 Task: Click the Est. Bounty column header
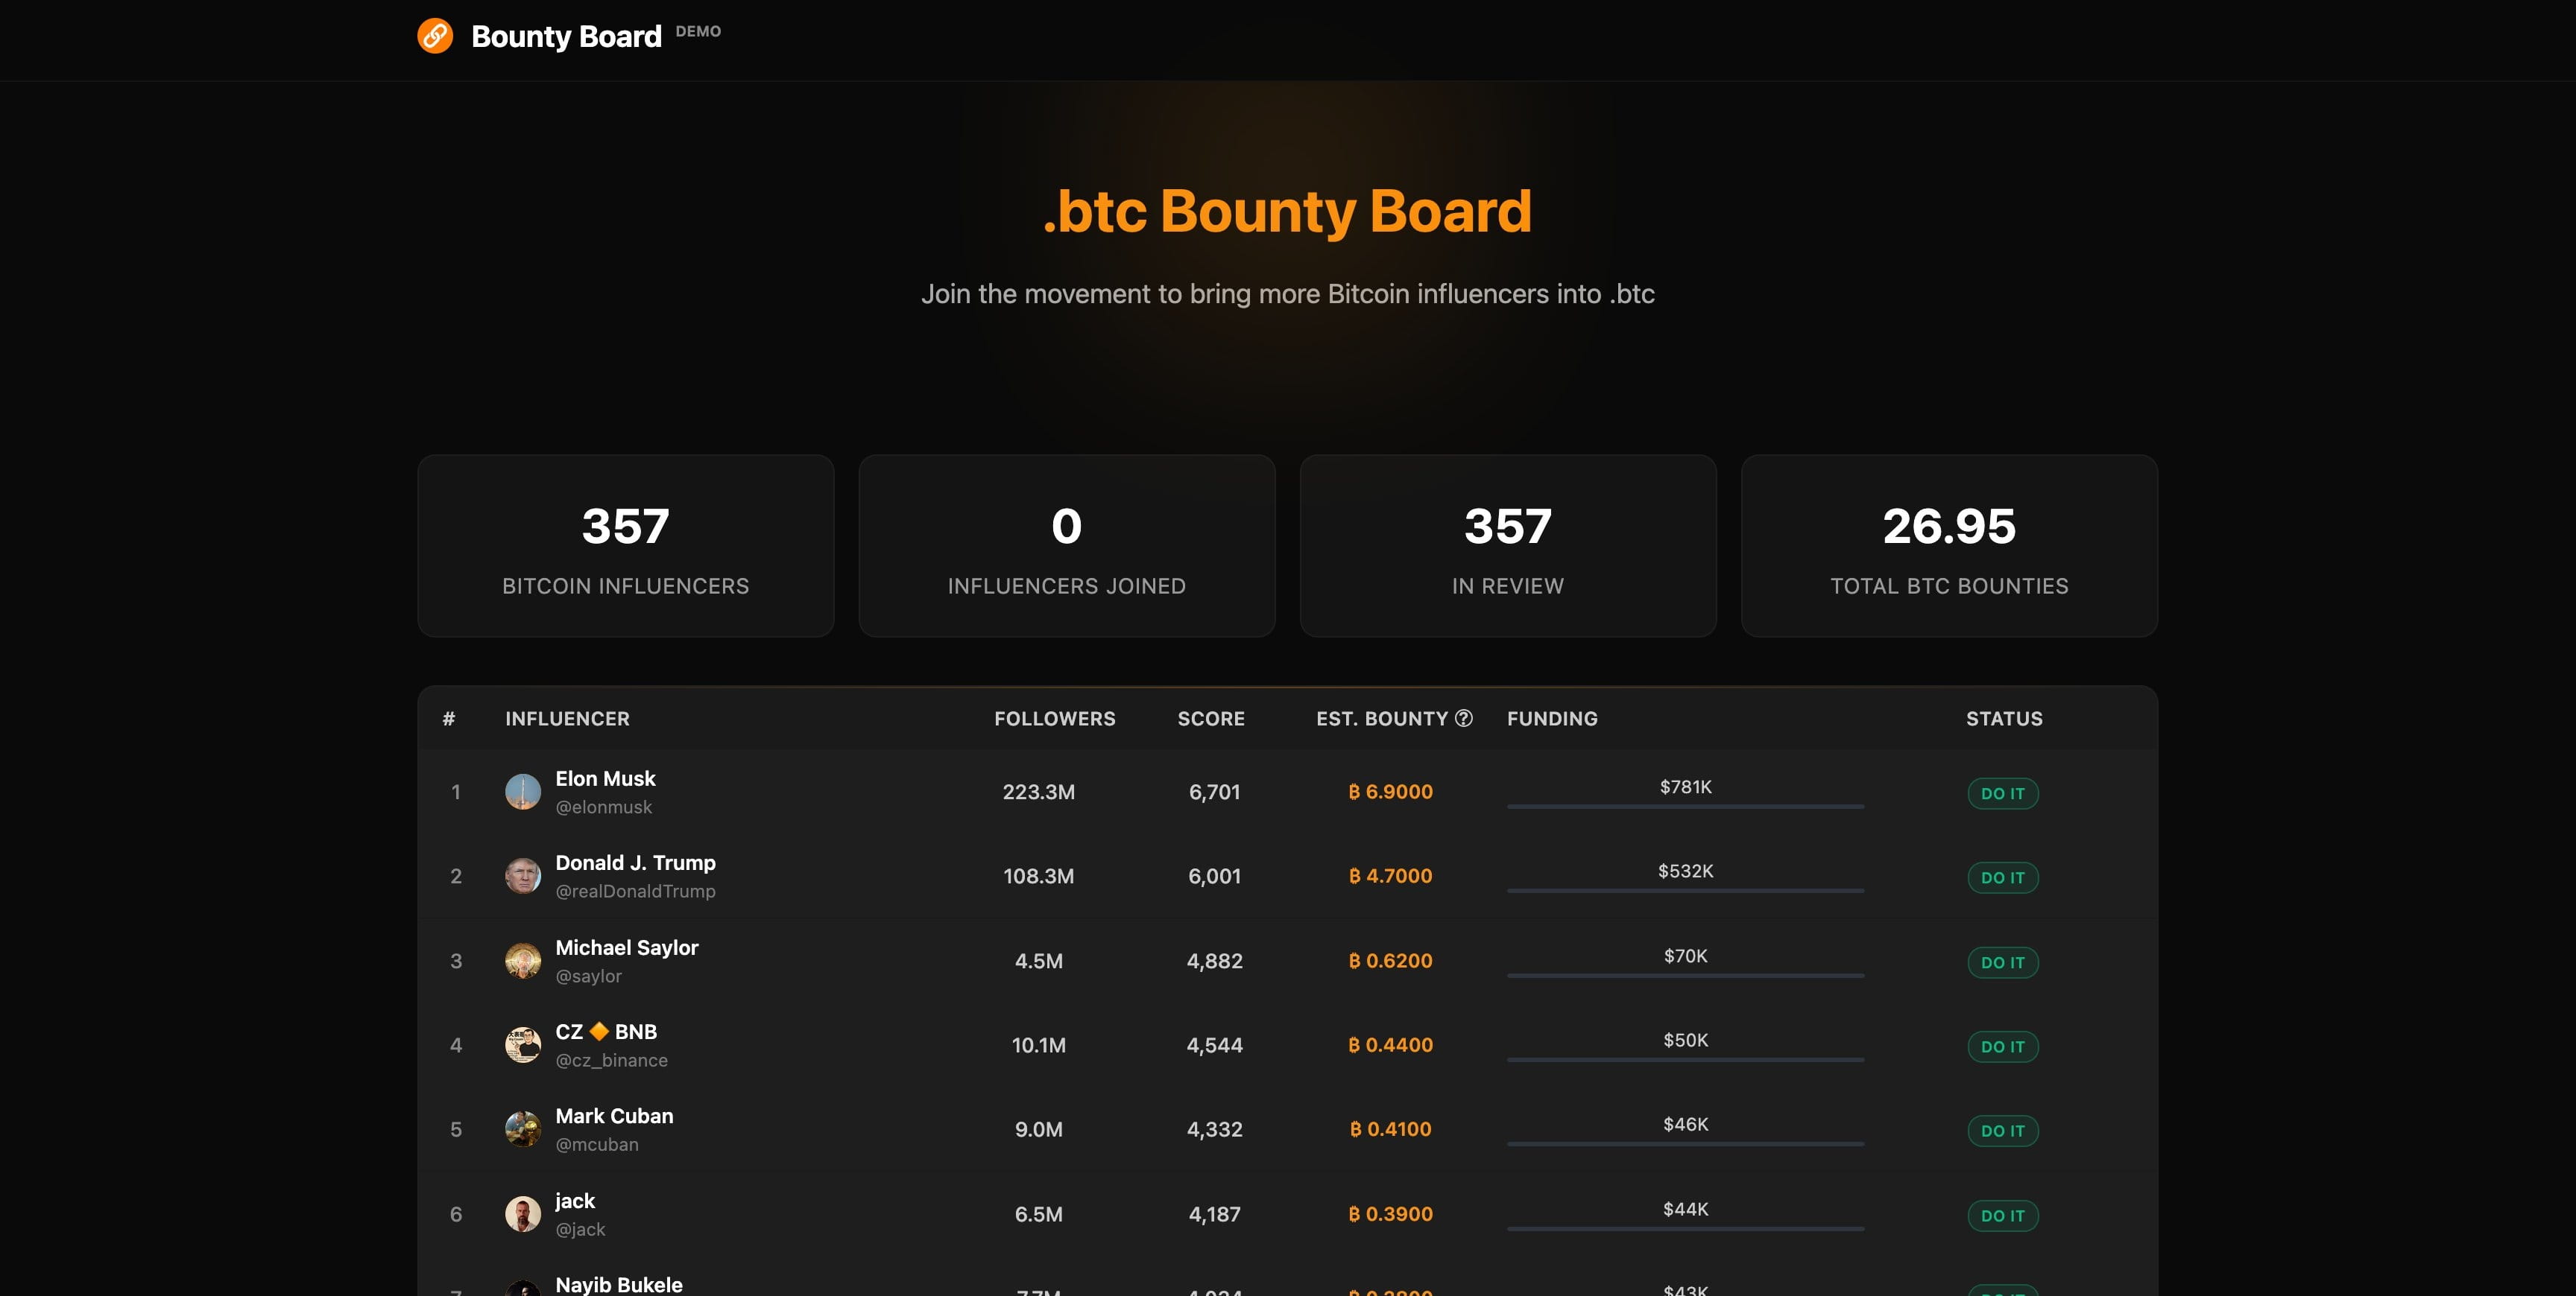pos(1382,719)
